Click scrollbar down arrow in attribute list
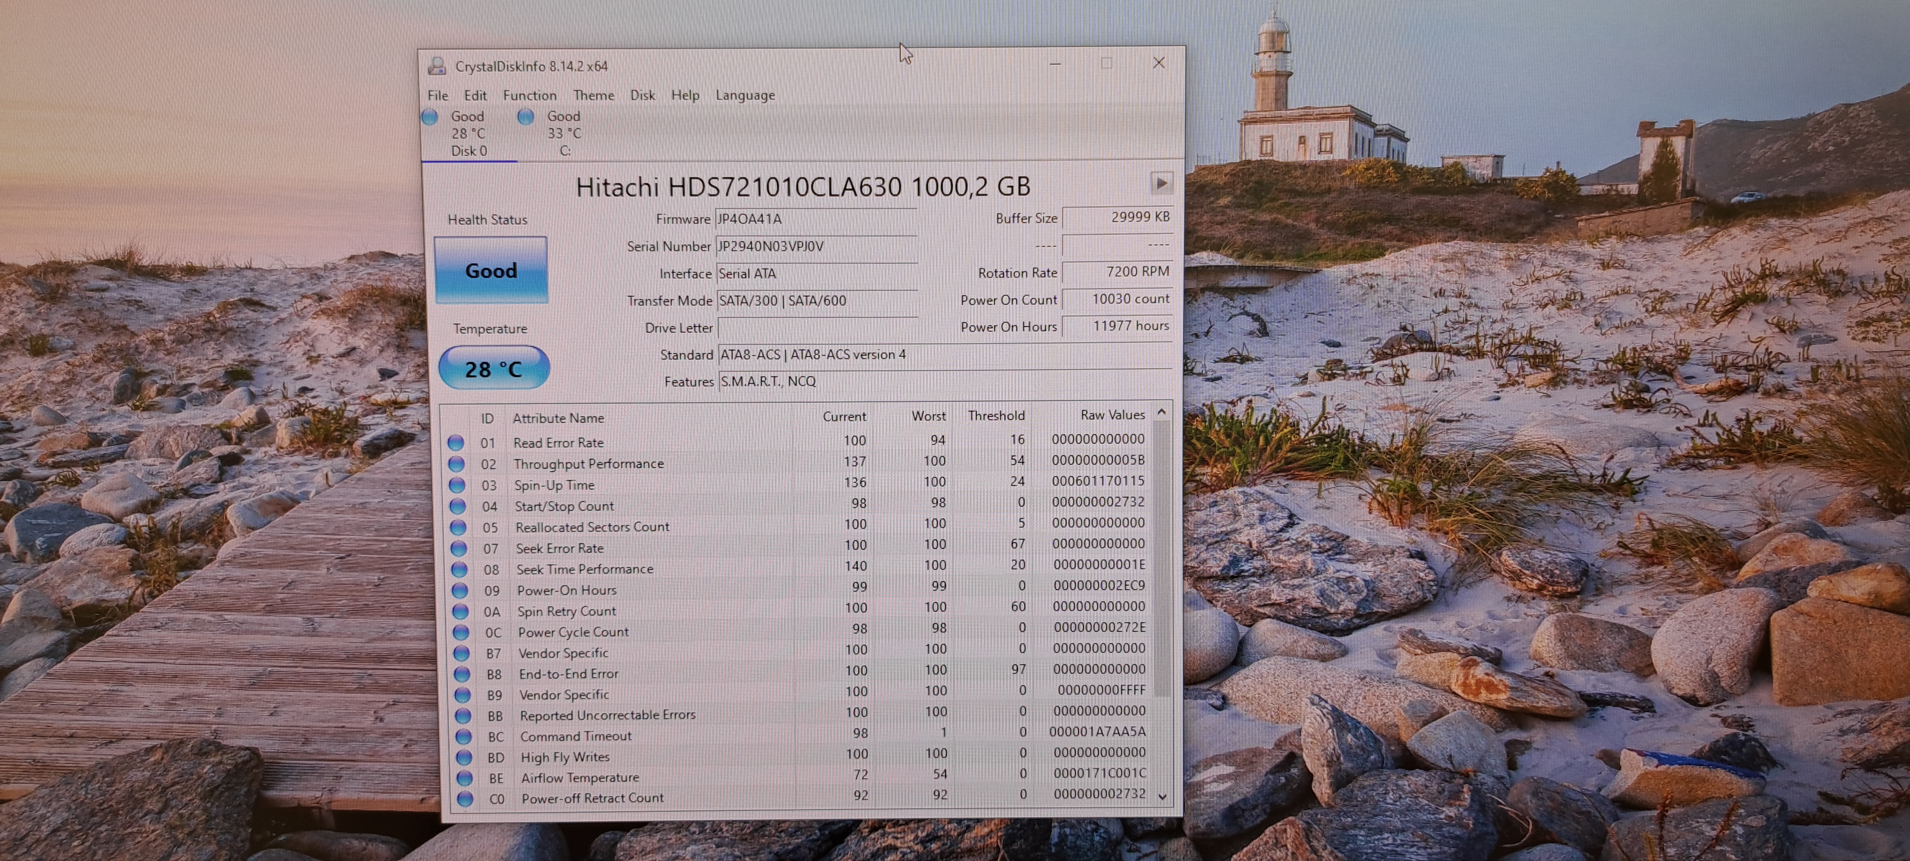The width and height of the screenshot is (1910, 861). coord(1163,797)
